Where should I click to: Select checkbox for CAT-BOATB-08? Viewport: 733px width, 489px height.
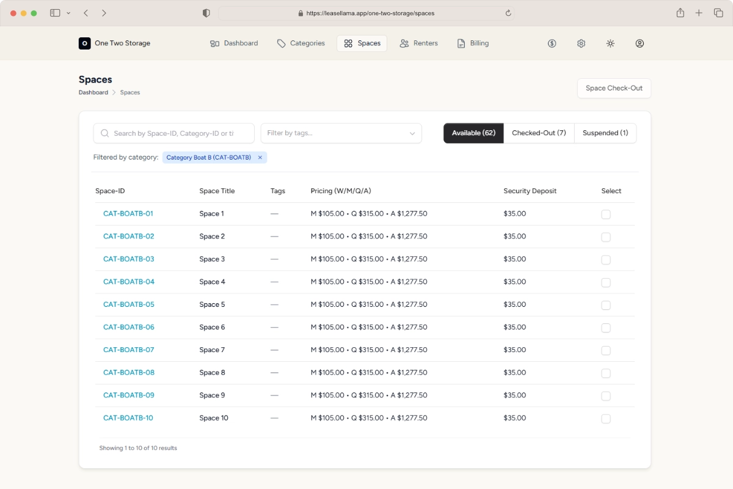(606, 373)
